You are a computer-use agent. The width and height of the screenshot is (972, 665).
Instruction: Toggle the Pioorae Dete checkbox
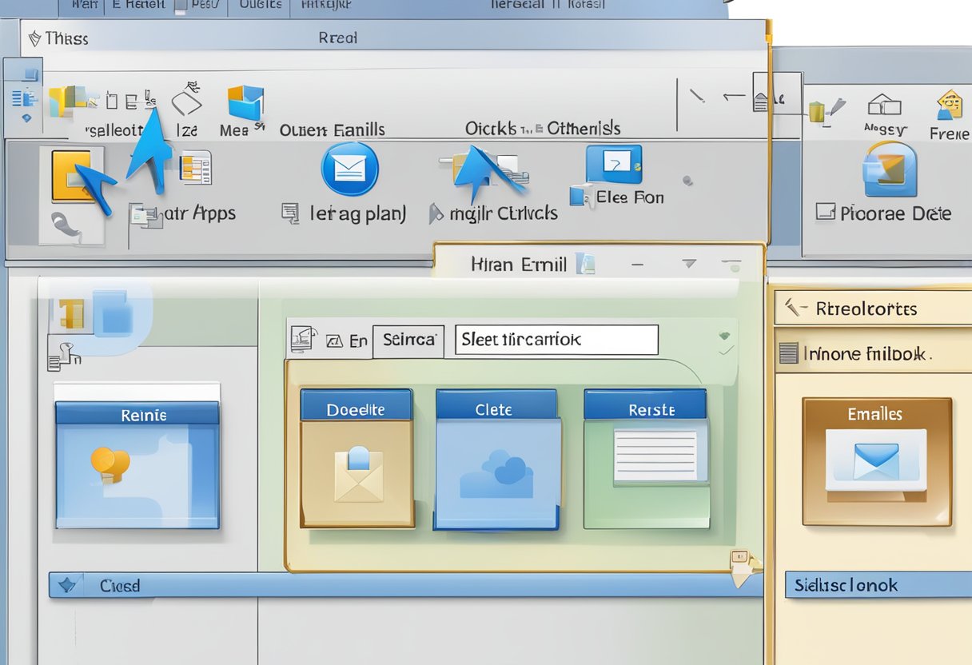coord(825,212)
